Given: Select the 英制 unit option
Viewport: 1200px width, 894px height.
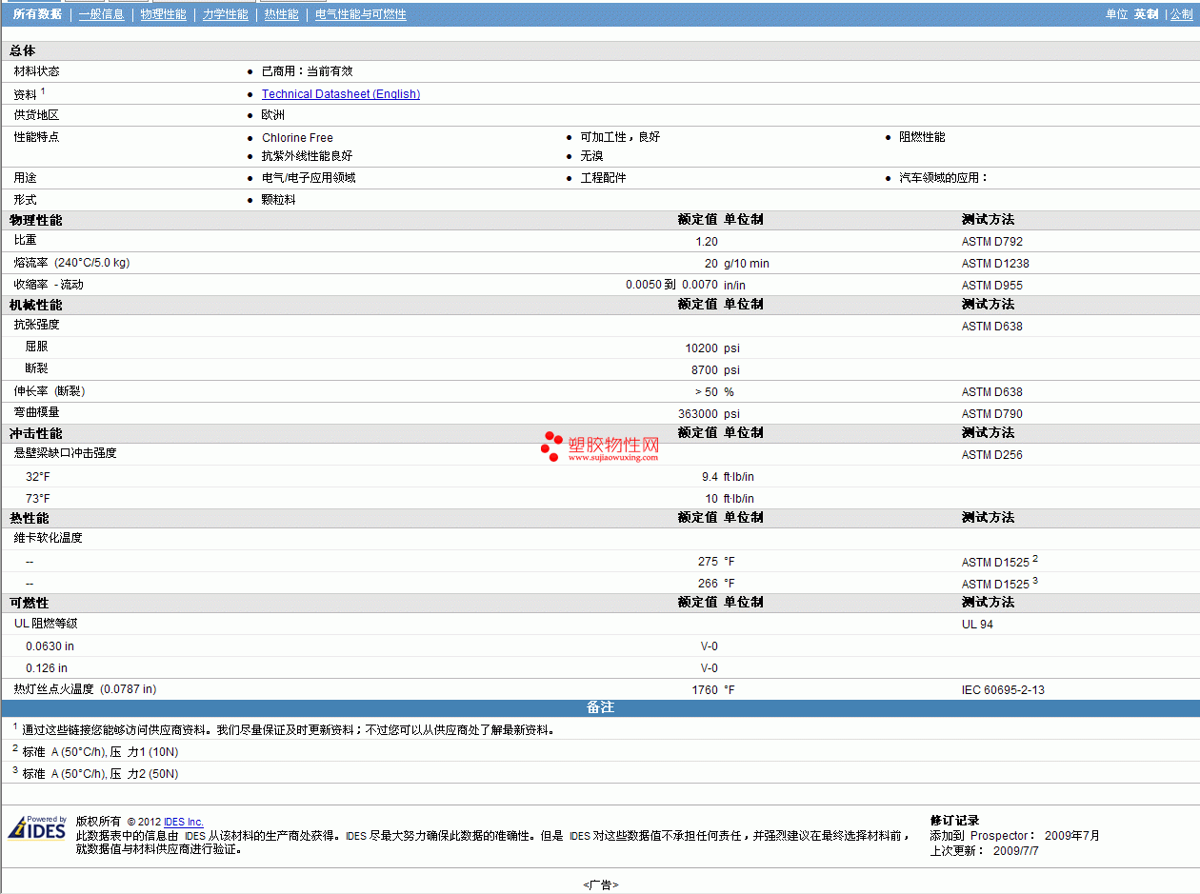Looking at the screenshot, I should point(1146,14).
